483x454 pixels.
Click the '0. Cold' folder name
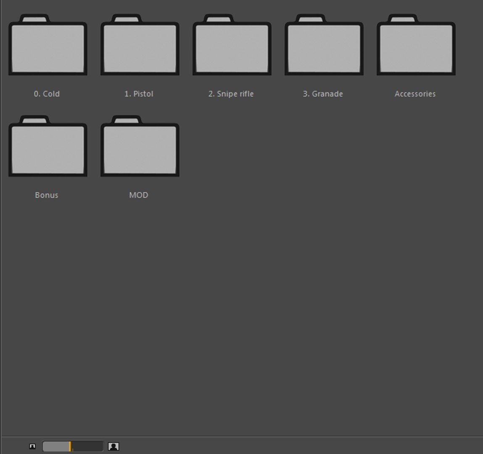click(47, 94)
